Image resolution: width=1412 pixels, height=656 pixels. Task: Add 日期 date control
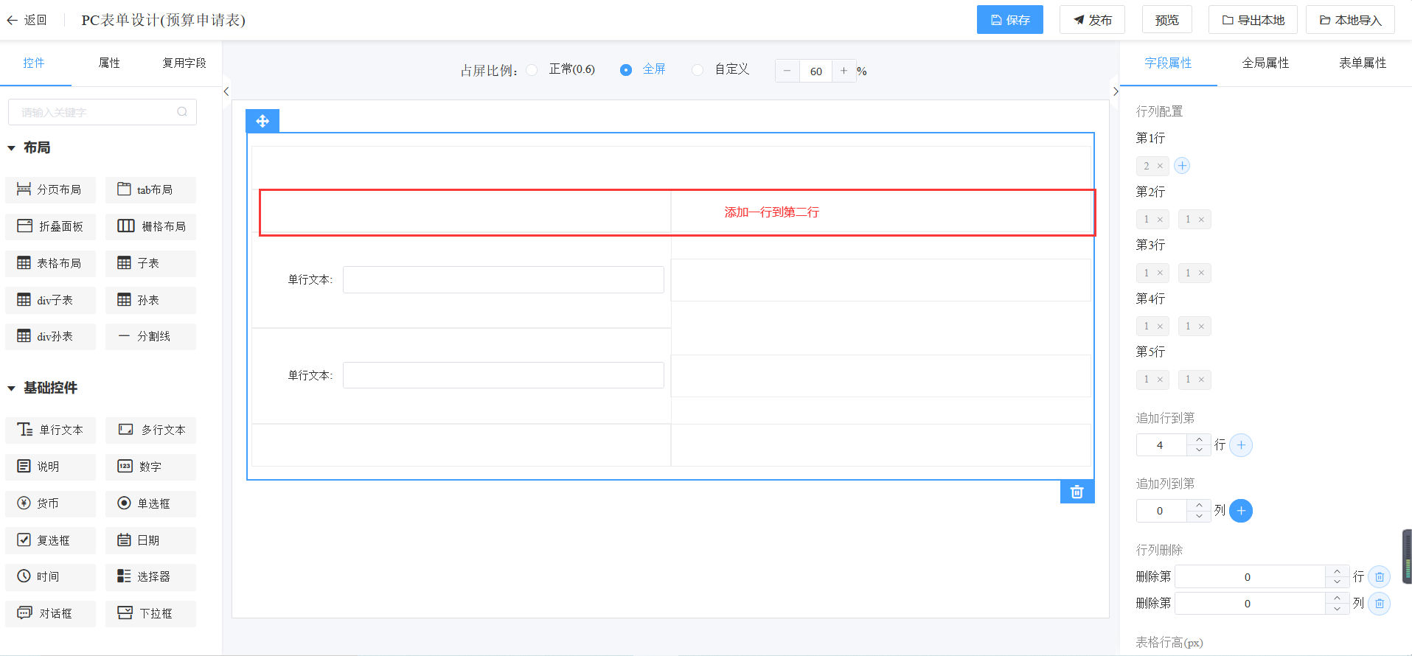pyautogui.click(x=150, y=540)
